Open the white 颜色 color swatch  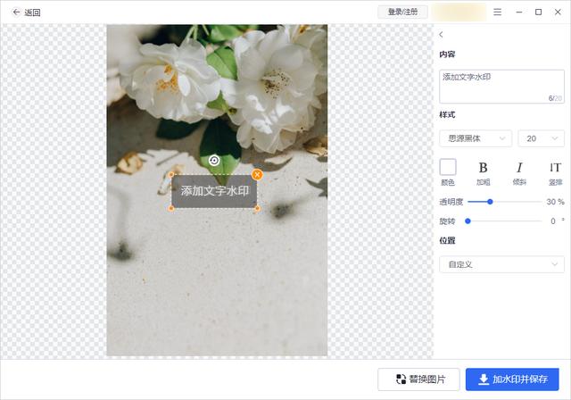(448, 167)
